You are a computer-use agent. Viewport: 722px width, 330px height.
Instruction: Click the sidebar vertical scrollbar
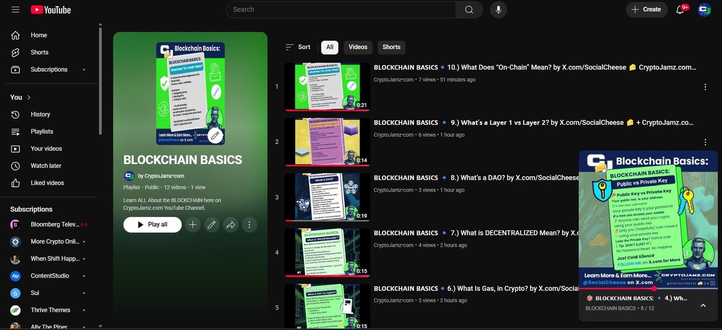pos(100,81)
